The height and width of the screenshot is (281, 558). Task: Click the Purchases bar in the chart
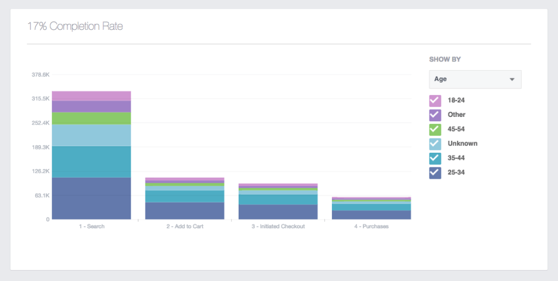[371, 210]
